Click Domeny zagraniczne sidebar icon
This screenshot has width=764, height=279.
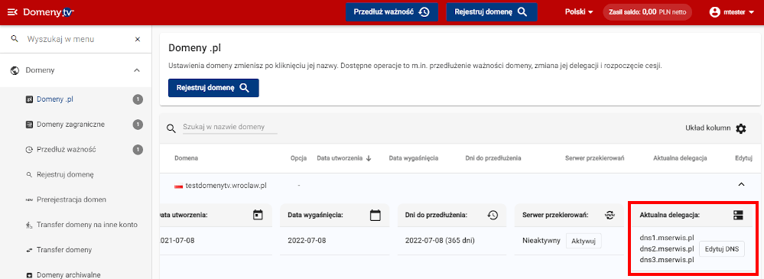point(29,125)
